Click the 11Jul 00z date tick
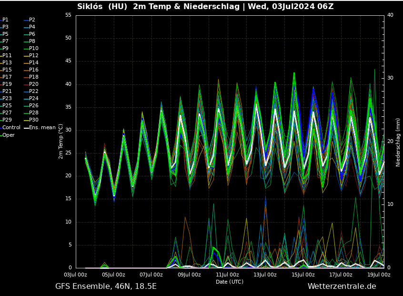This screenshot has width=403, height=296. (227, 275)
